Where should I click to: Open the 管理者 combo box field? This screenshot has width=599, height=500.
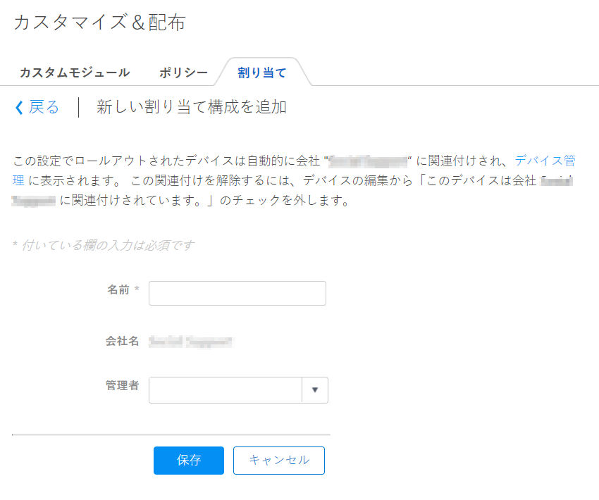click(238, 389)
